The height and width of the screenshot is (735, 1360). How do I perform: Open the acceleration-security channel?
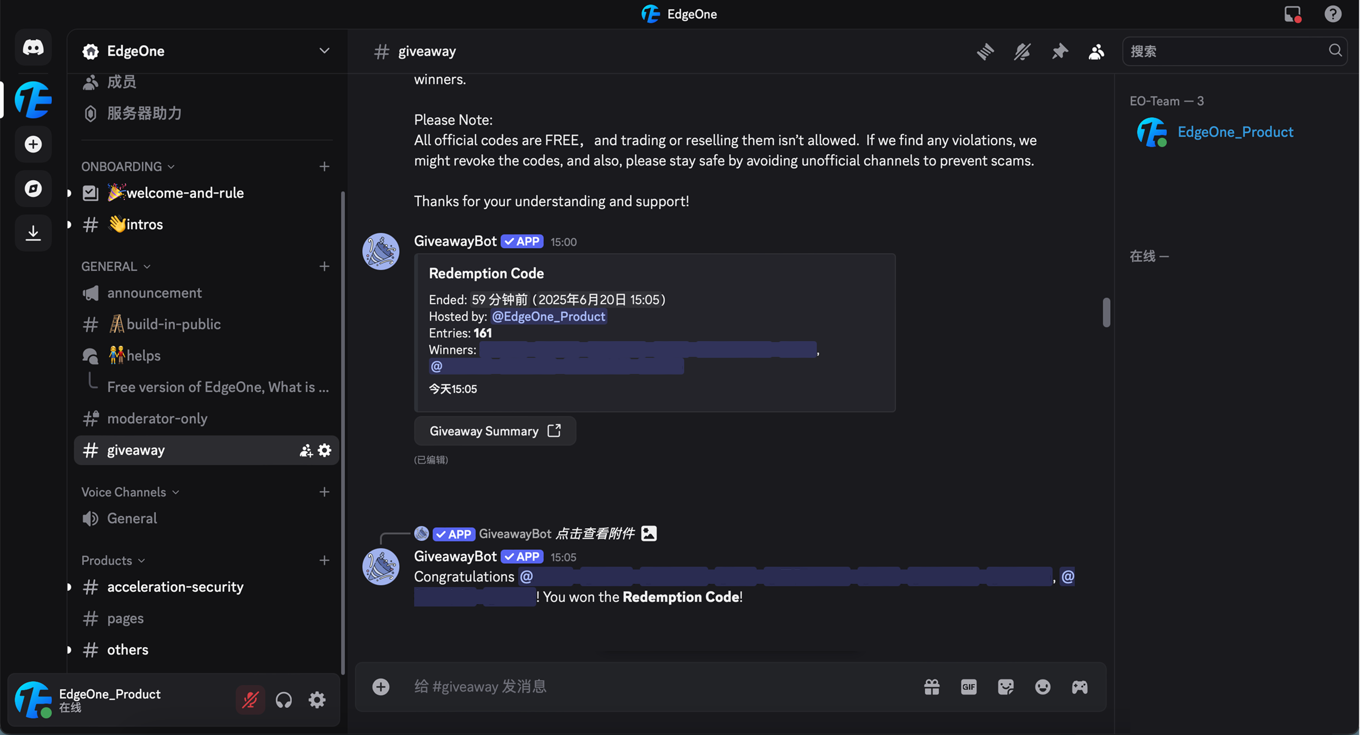tap(175, 587)
